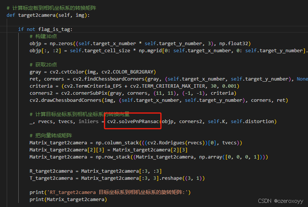Click the (-1, -1) zero zone tuple
Screen dimensions: 308x207
[x=193, y=93]
